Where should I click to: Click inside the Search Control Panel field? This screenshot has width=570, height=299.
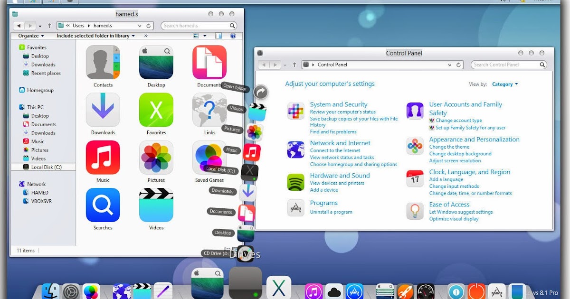(507, 64)
